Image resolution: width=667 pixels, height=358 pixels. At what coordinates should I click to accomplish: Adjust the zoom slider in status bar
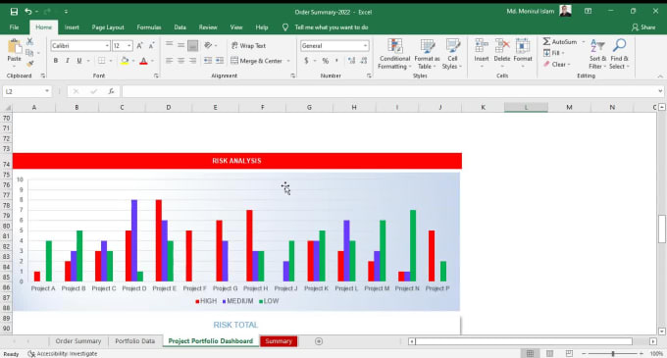[612, 353]
